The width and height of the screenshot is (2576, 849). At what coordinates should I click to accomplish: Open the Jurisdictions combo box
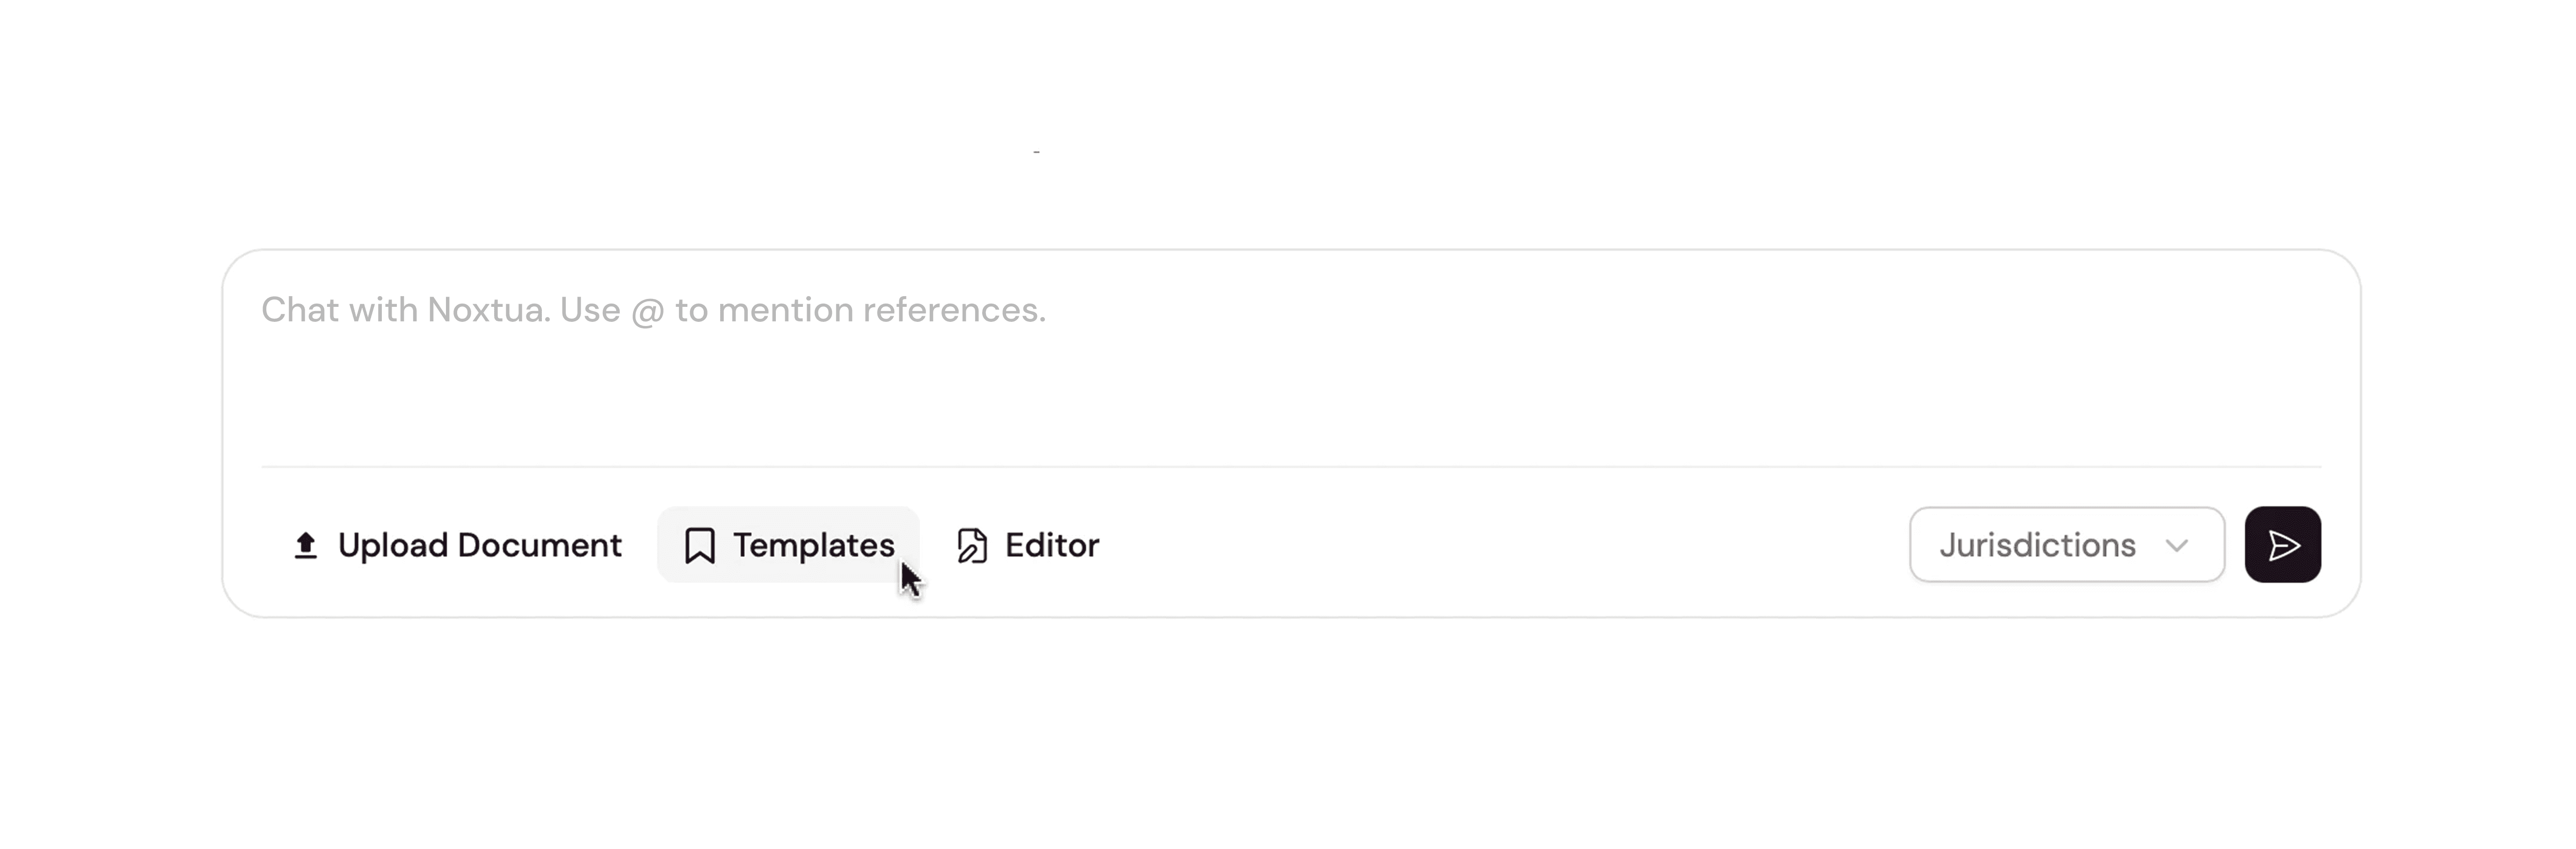point(2067,545)
